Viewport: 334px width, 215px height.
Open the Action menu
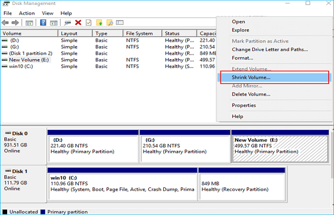[x=27, y=13]
